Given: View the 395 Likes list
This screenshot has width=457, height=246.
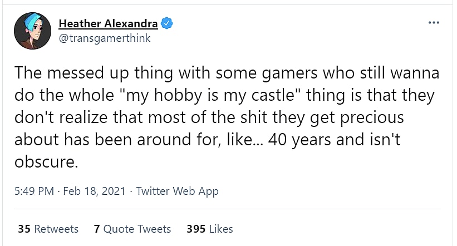Looking at the screenshot, I should pyautogui.click(x=209, y=229).
